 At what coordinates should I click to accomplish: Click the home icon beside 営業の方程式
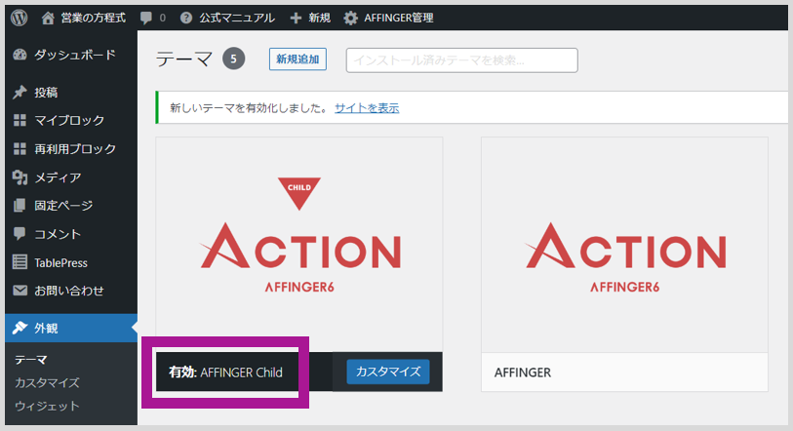click(x=48, y=19)
